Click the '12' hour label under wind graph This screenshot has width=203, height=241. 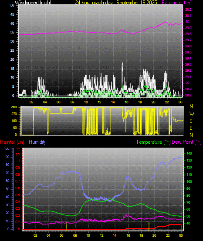coord(99,102)
